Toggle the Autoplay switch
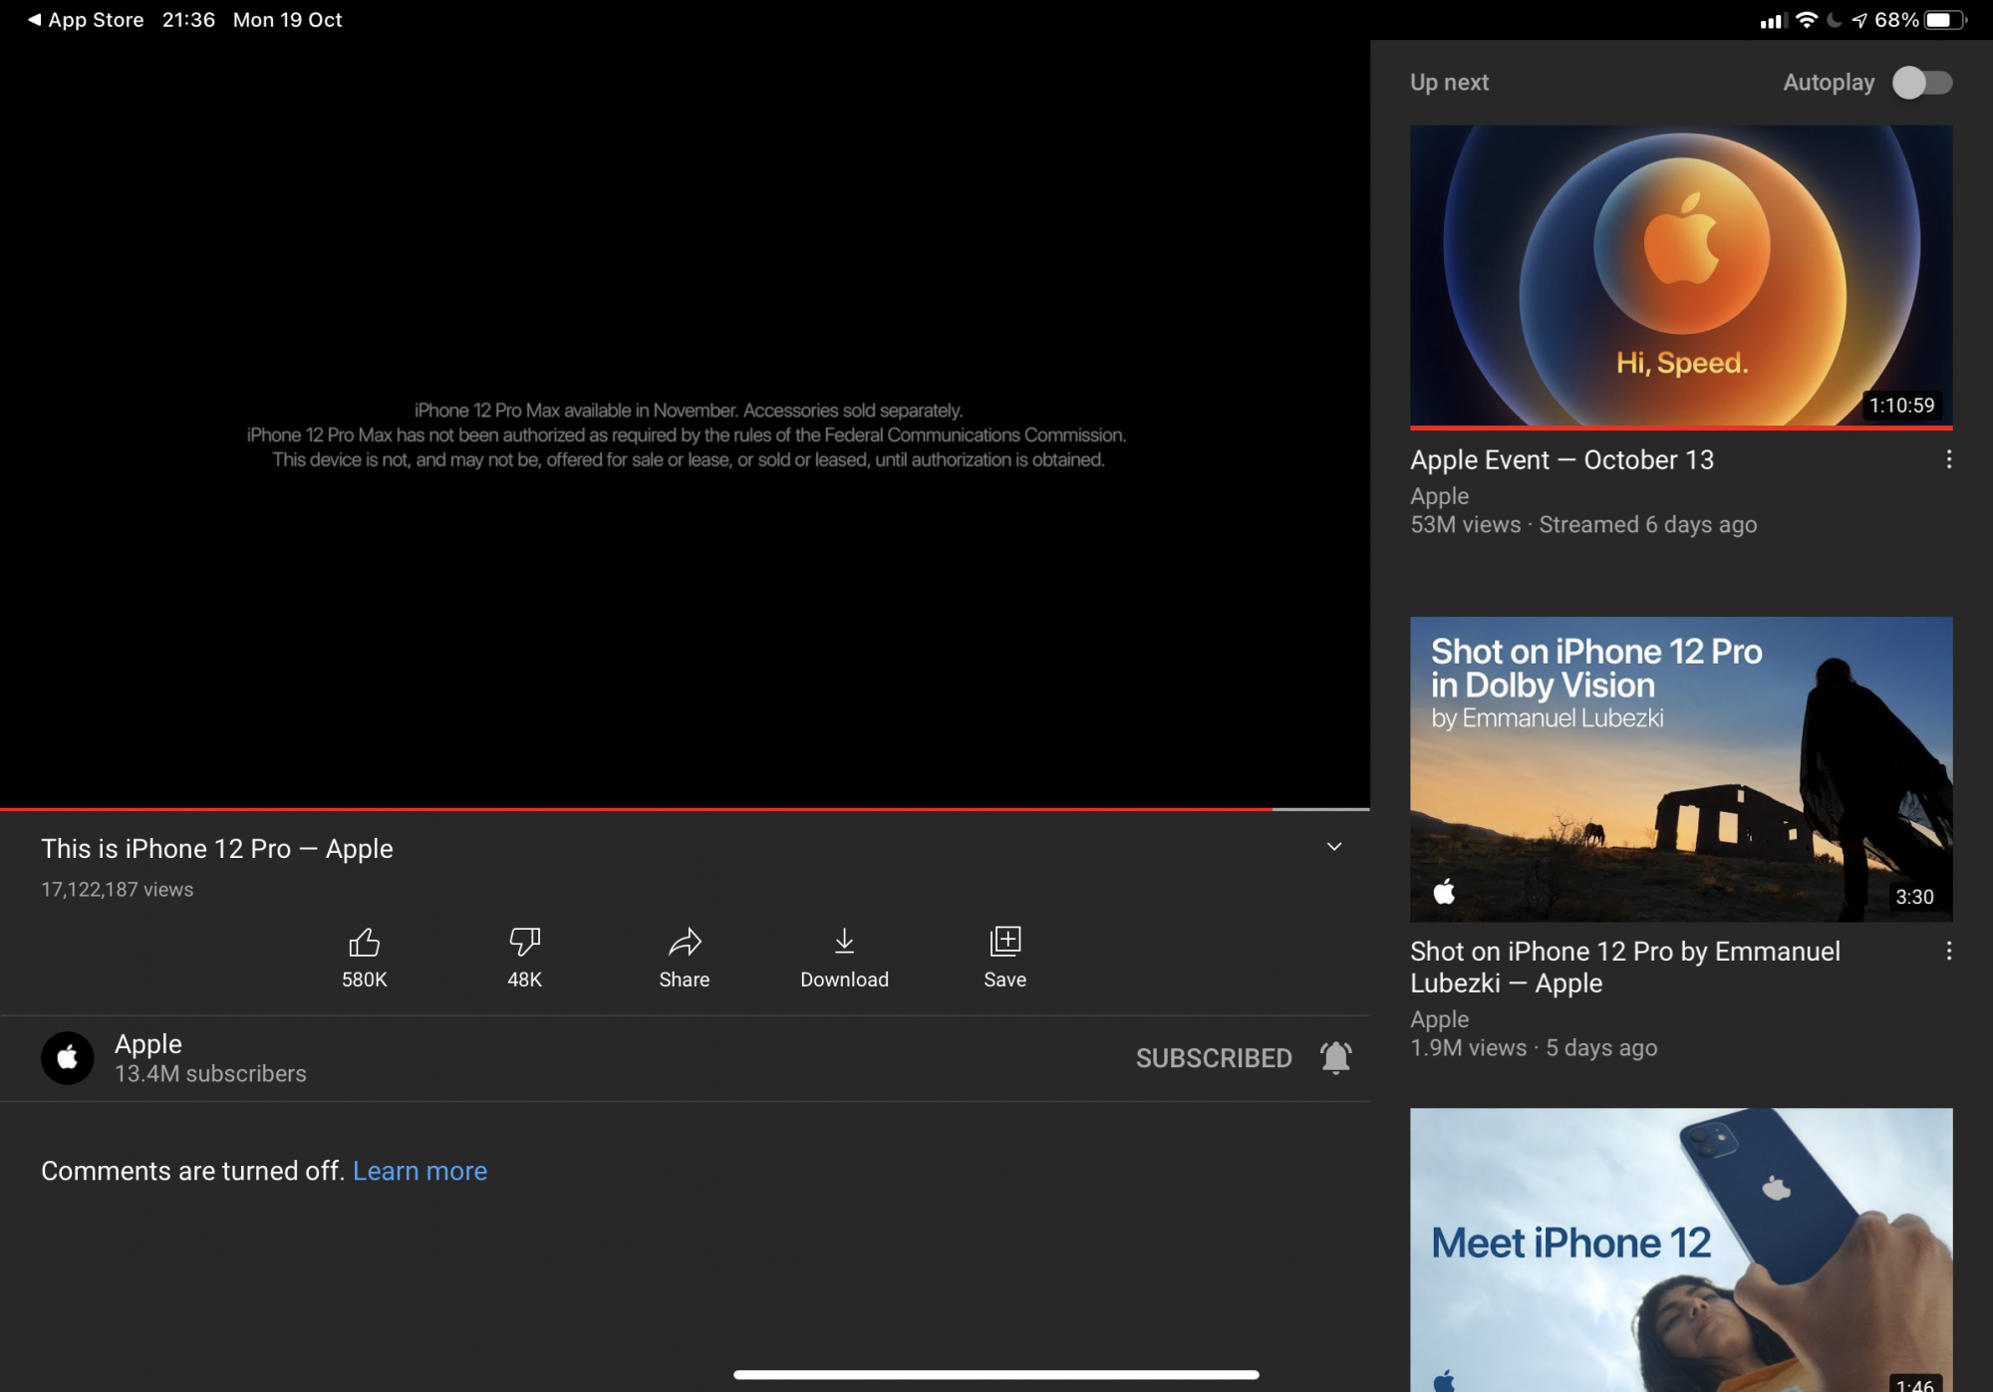The image size is (1993, 1392). [1922, 83]
